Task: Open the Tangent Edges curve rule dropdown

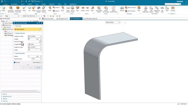Action: pos(113,22)
